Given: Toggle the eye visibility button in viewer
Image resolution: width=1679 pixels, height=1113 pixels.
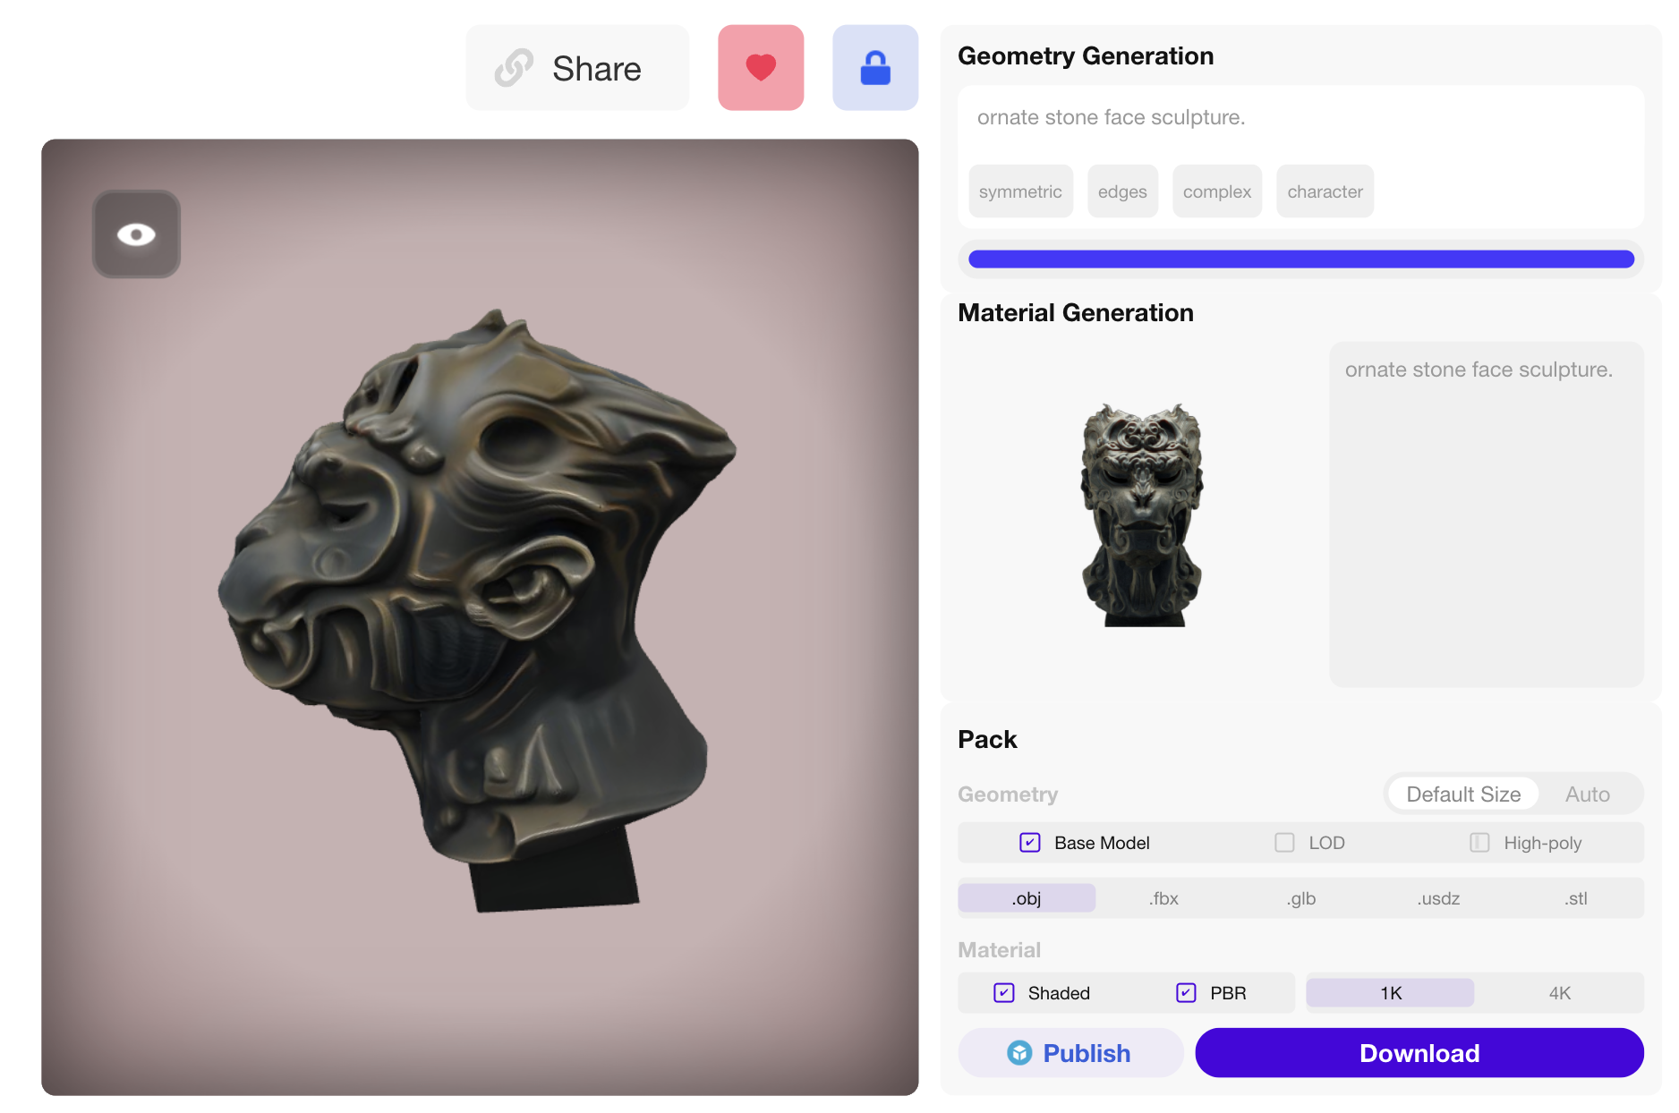Looking at the screenshot, I should pos(136,234).
